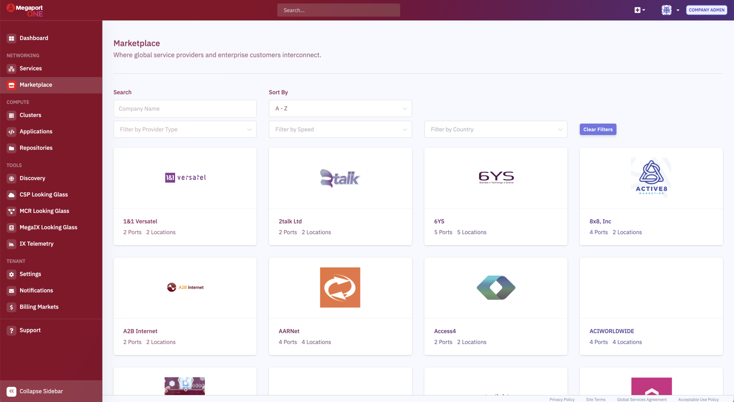Open Applications in sidebar

[x=51, y=132]
